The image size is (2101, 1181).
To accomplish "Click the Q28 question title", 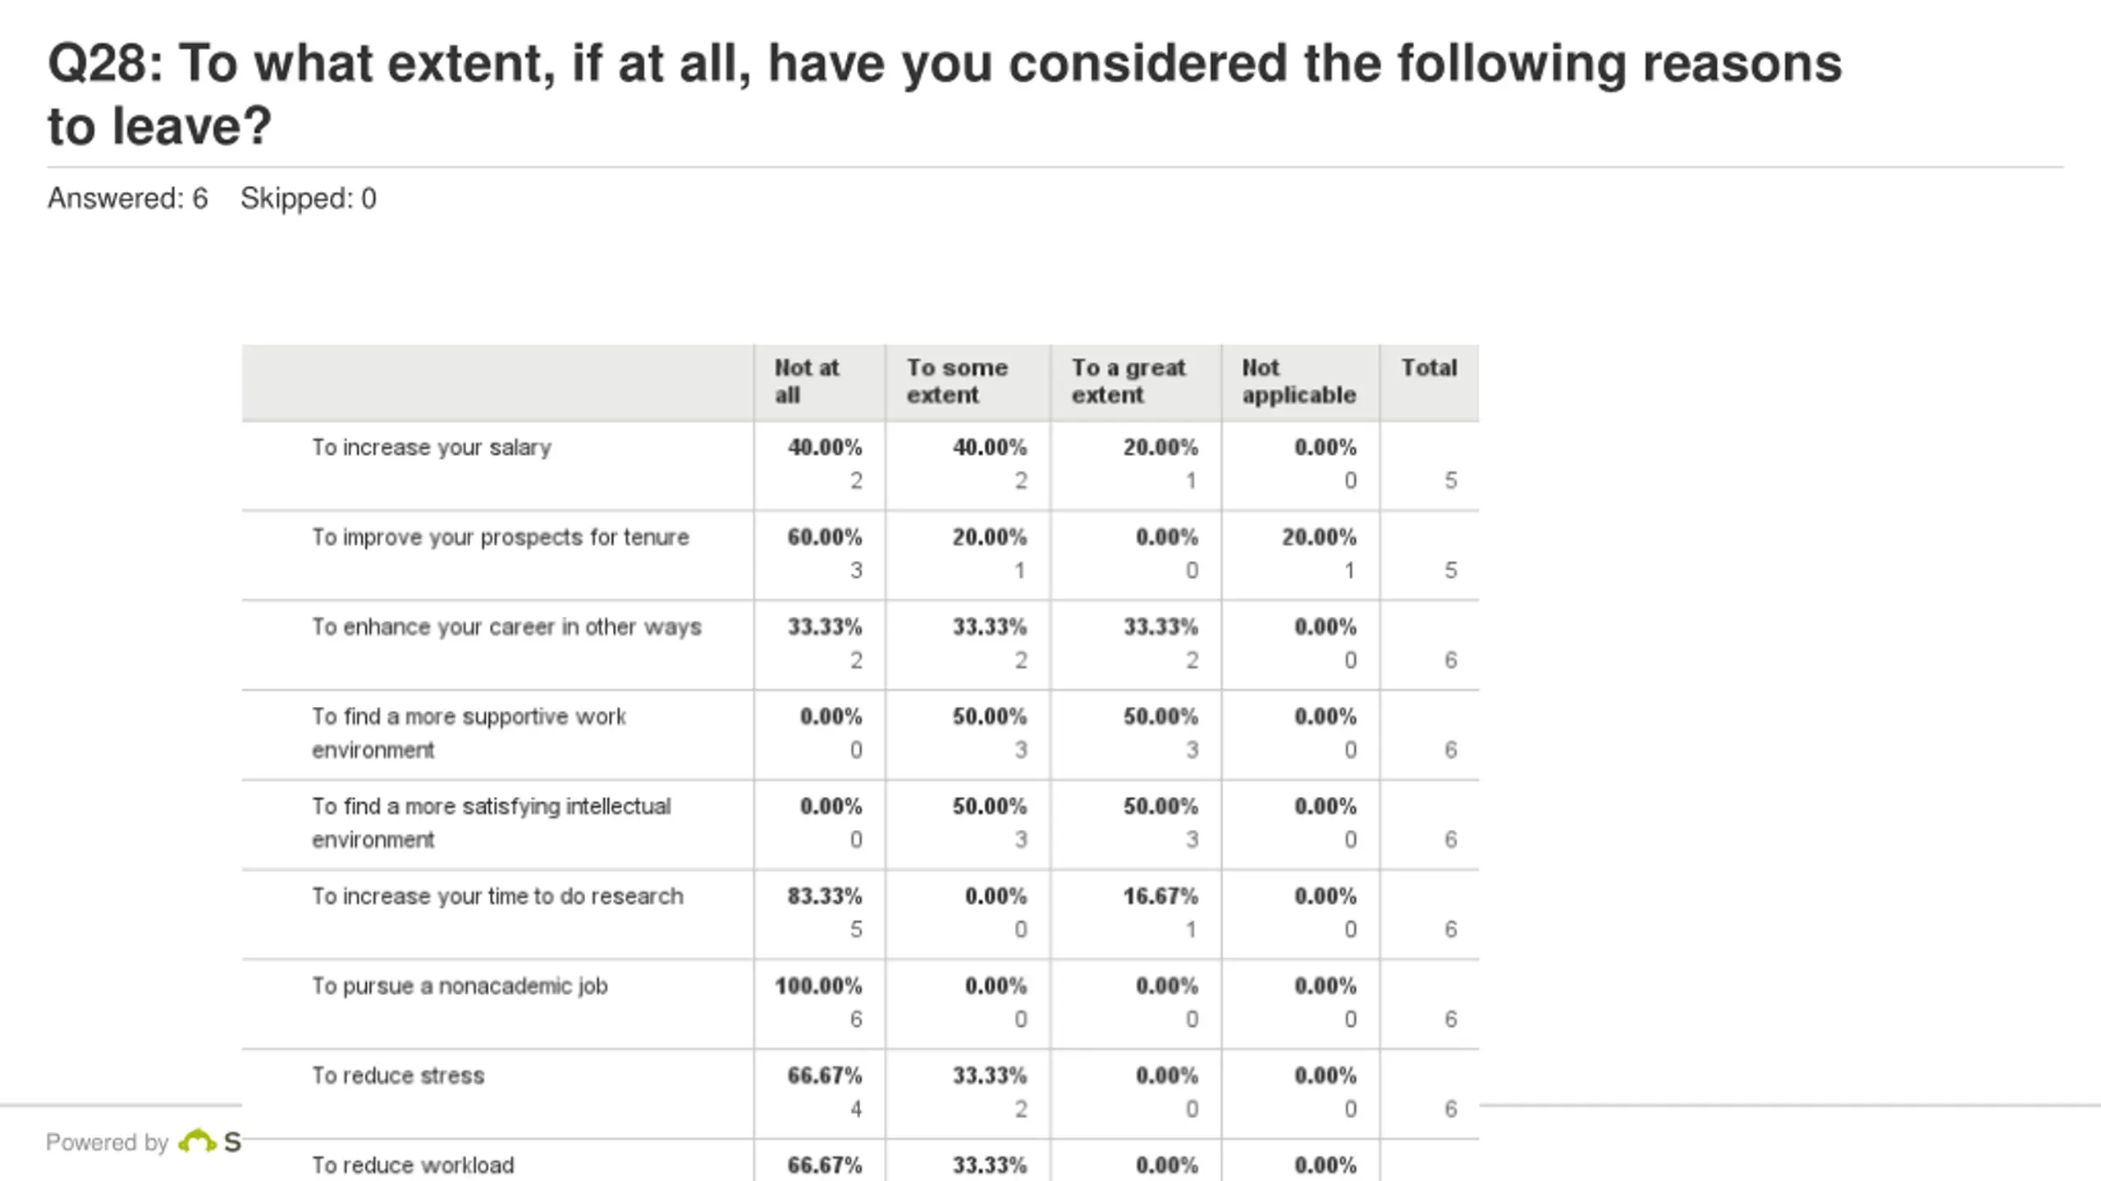I will 945,94.
